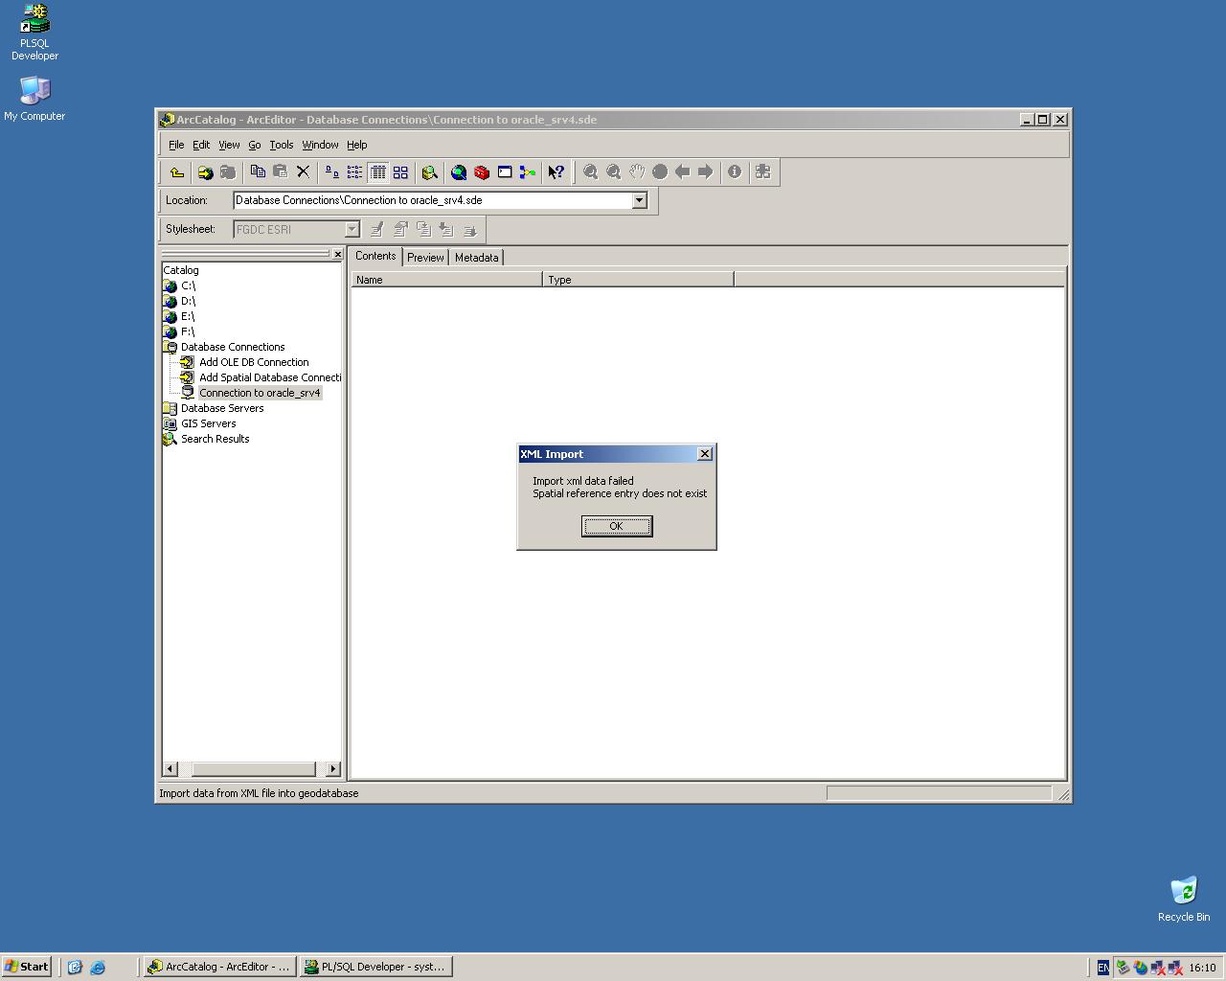Switch to Large Icons view

tap(332, 172)
